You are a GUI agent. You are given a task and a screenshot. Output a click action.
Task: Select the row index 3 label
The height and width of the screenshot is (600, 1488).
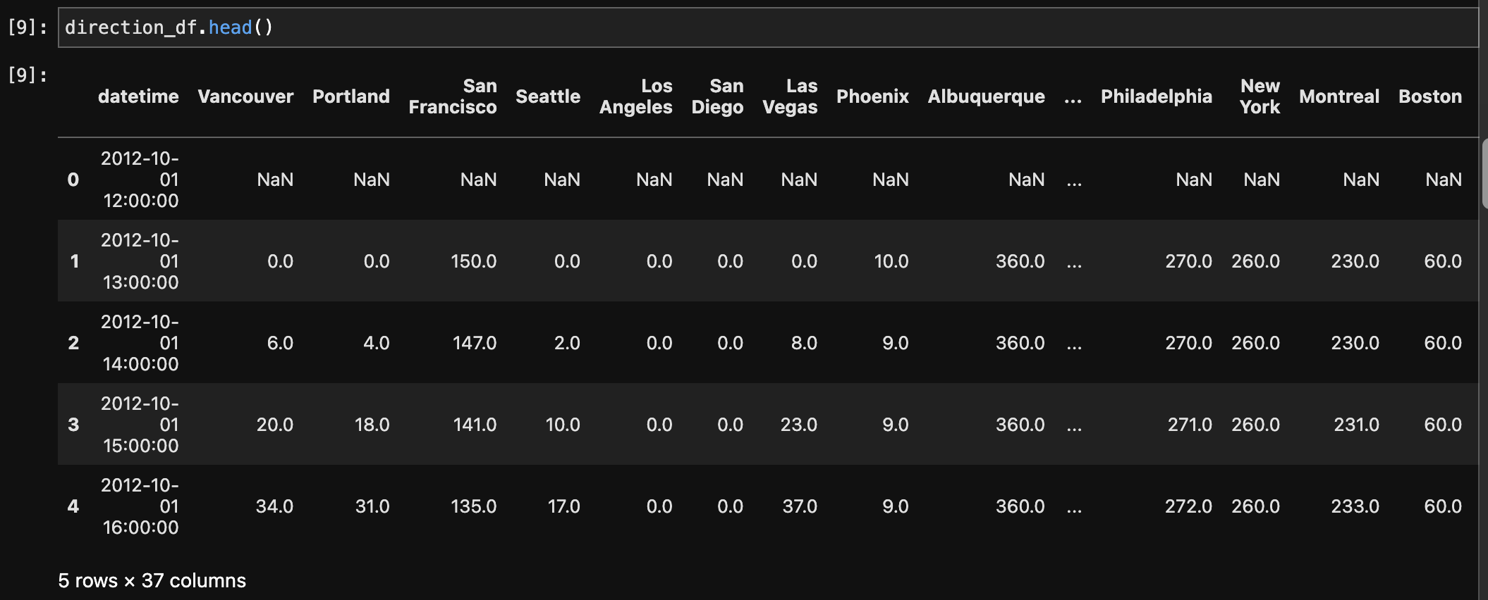[73, 425]
